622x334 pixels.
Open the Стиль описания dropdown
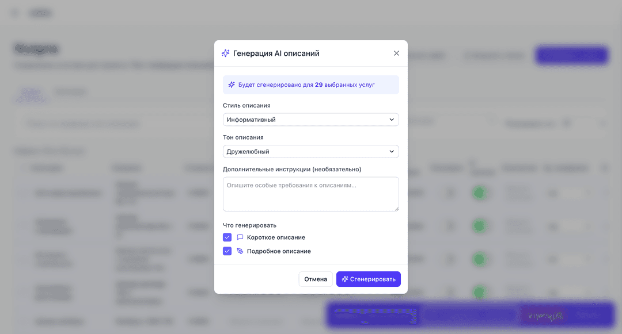click(x=311, y=119)
